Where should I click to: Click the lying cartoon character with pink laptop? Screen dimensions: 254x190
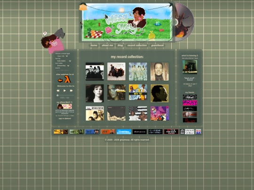53,41
